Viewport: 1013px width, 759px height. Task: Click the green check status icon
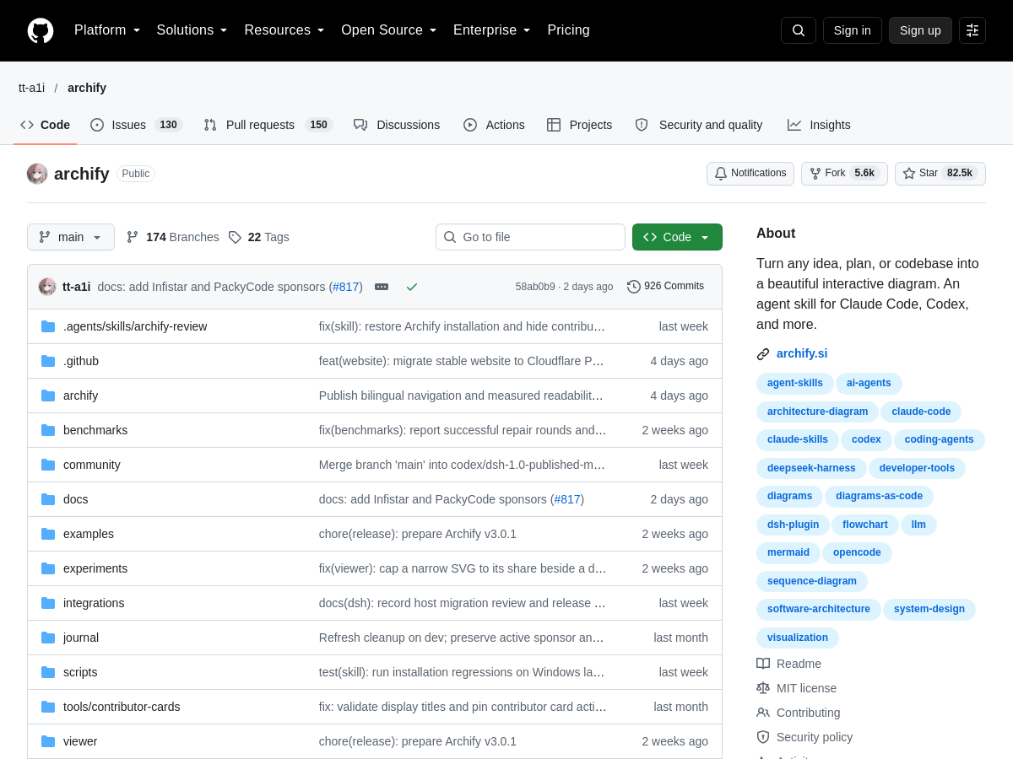pos(412,287)
